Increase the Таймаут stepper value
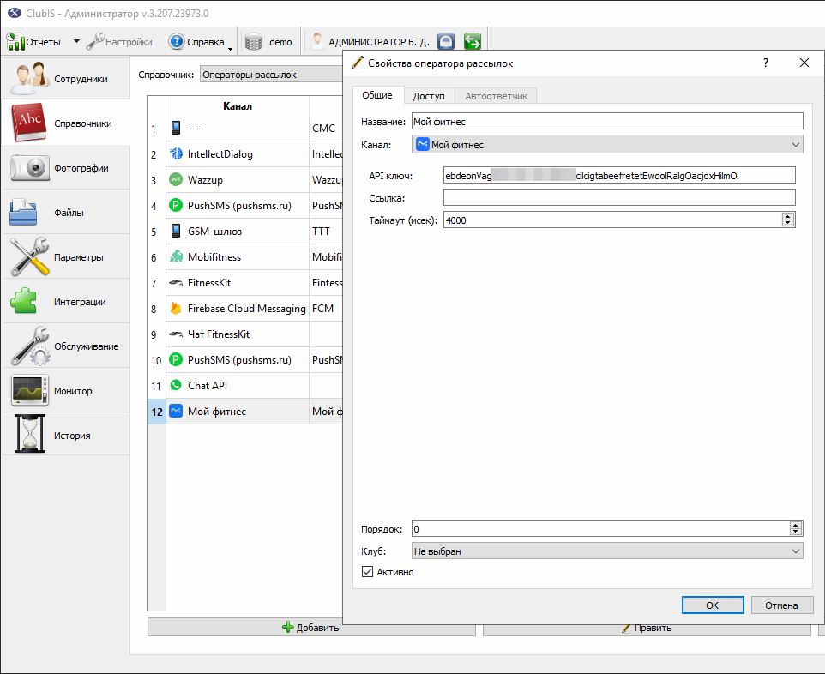This screenshot has width=825, height=674. coord(787,217)
